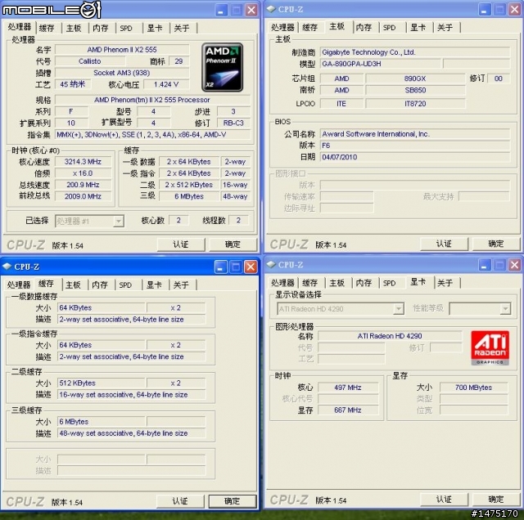Image resolution: width=524 pixels, height=520 pixels.
Task: Open the ATI Radeon HD 4290 device dropdown
Action: point(399,309)
